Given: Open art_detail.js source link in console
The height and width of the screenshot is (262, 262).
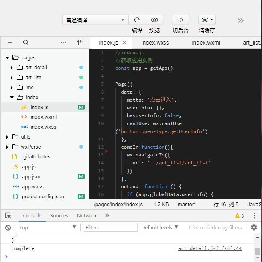Looking at the screenshot, I should [210, 248].
